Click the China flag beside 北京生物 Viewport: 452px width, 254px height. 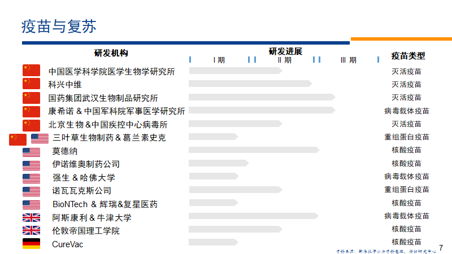(32, 125)
